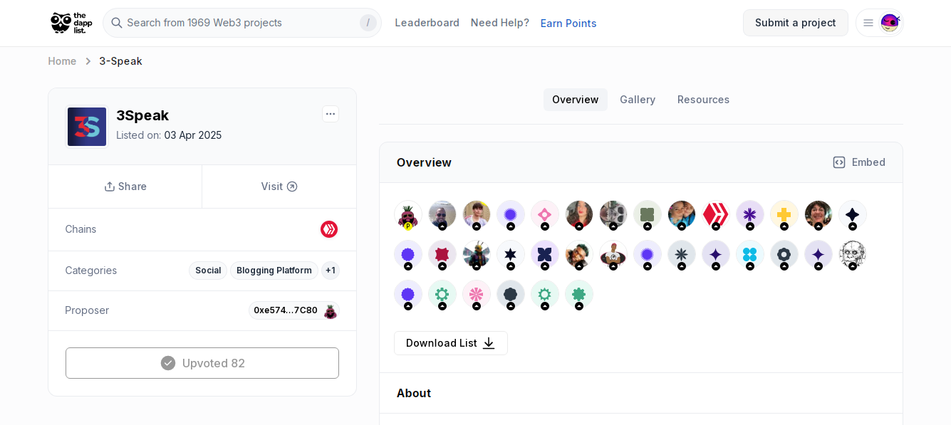Screen dimensions: 951x425
Task: Select the purple asterisk upvoter avatar
Action: [750, 214]
